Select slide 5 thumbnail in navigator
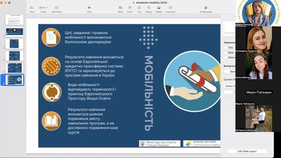The height and width of the screenshot is (158, 281). pyautogui.click(x=14, y=68)
